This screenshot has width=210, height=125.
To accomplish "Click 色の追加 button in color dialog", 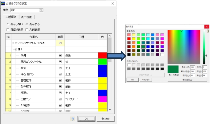I will tap(187, 80).
